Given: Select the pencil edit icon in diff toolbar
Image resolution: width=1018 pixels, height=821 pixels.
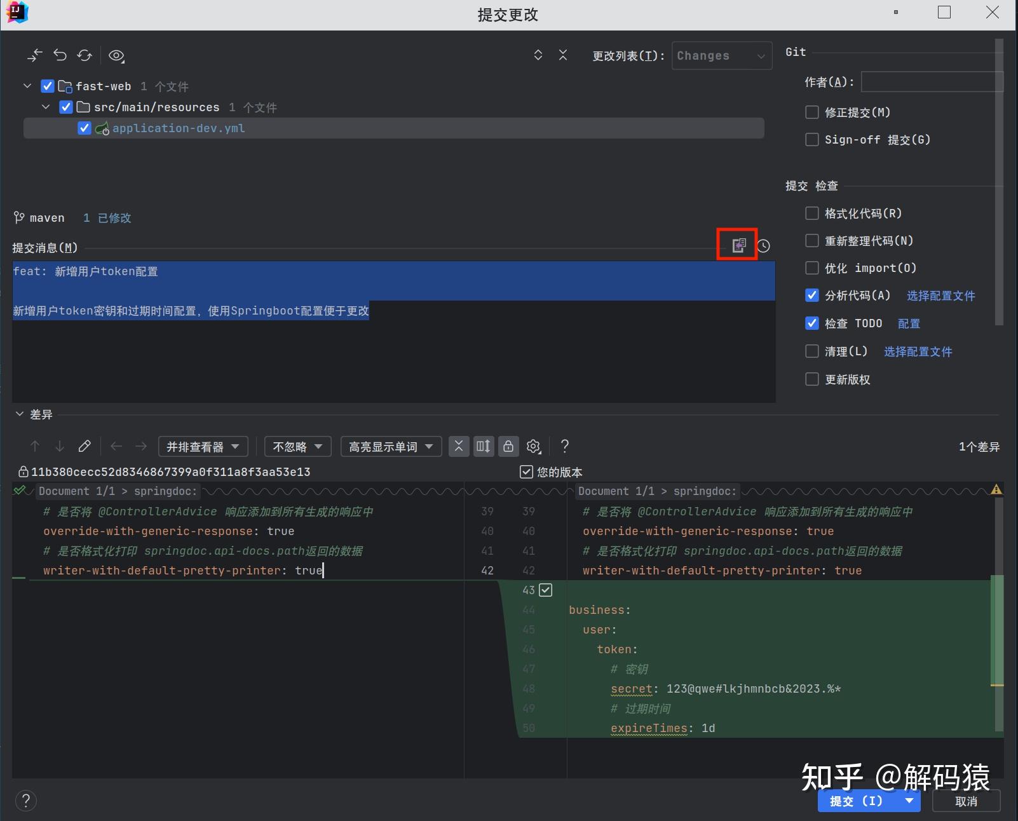Looking at the screenshot, I should [x=85, y=446].
